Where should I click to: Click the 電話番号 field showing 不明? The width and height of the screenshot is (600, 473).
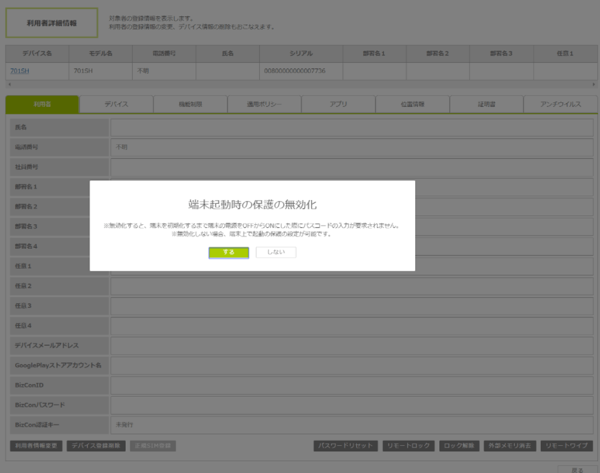352,147
